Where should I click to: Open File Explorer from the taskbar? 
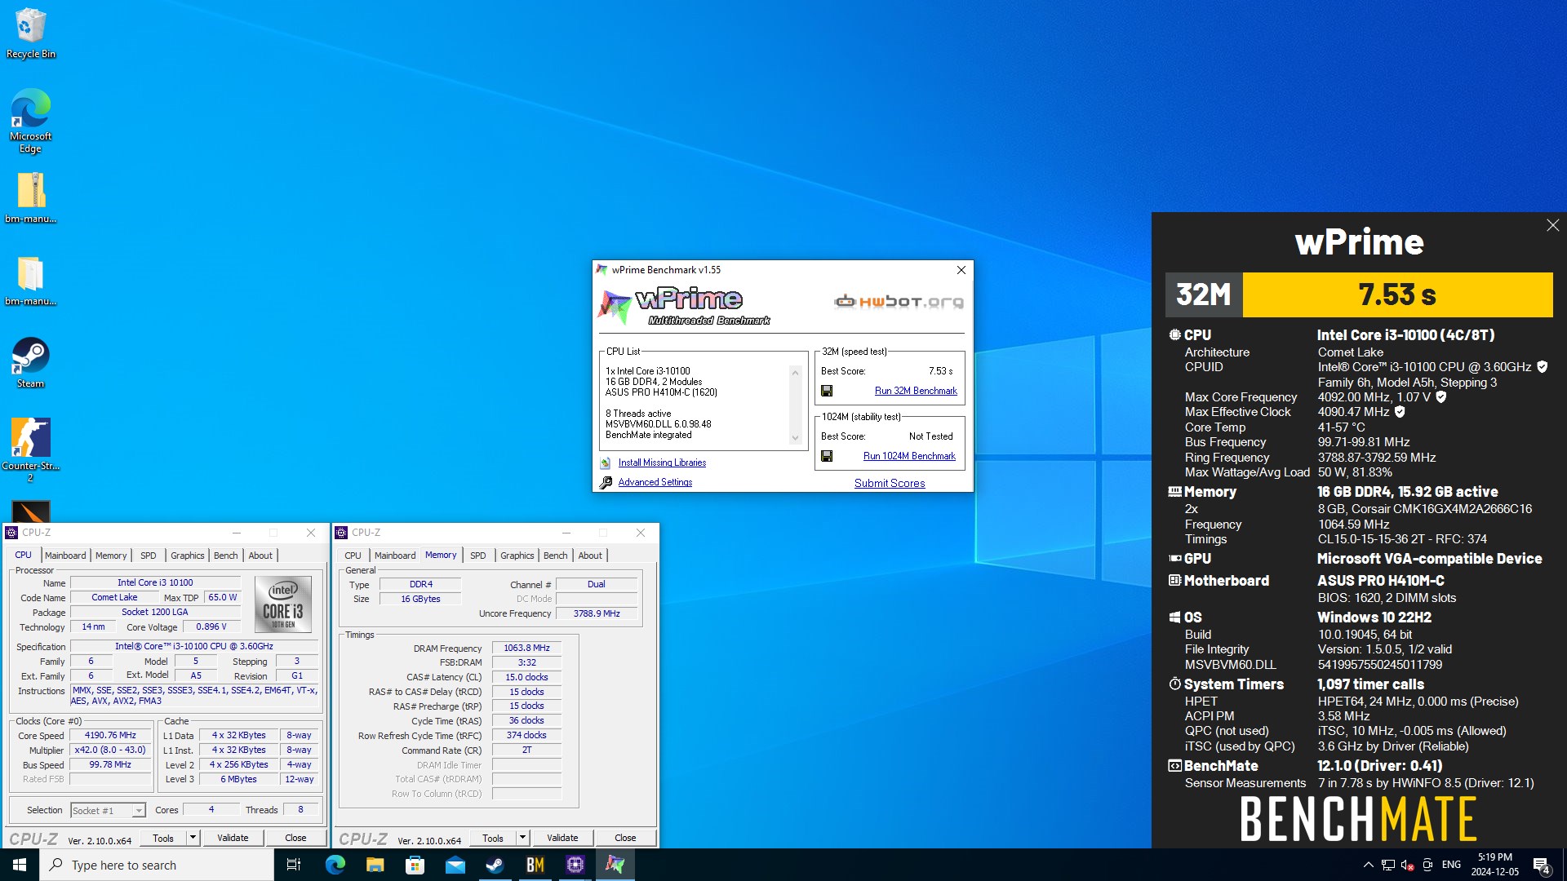pos(375,865)
